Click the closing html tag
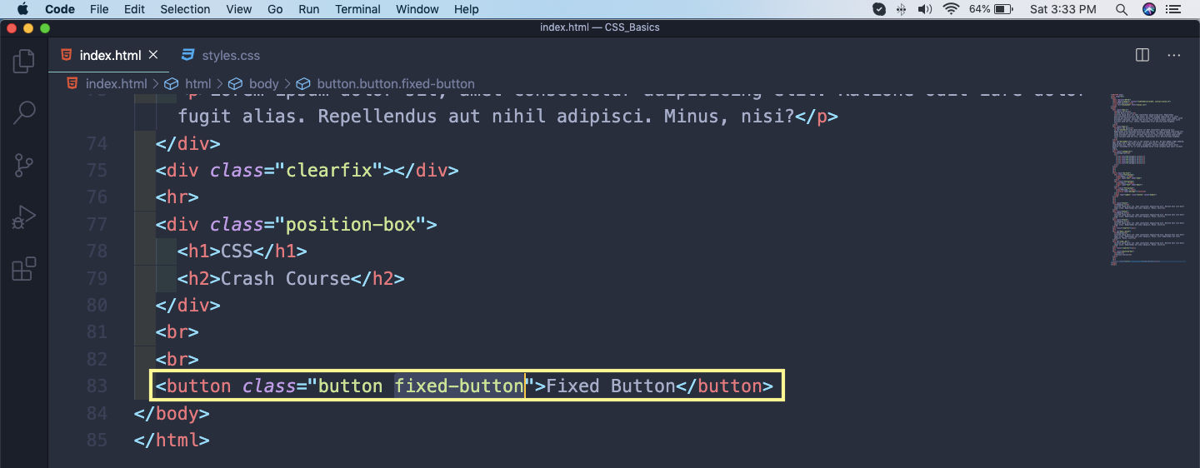This screenshot has width=1200, height=468. click(x=172, y=440)
